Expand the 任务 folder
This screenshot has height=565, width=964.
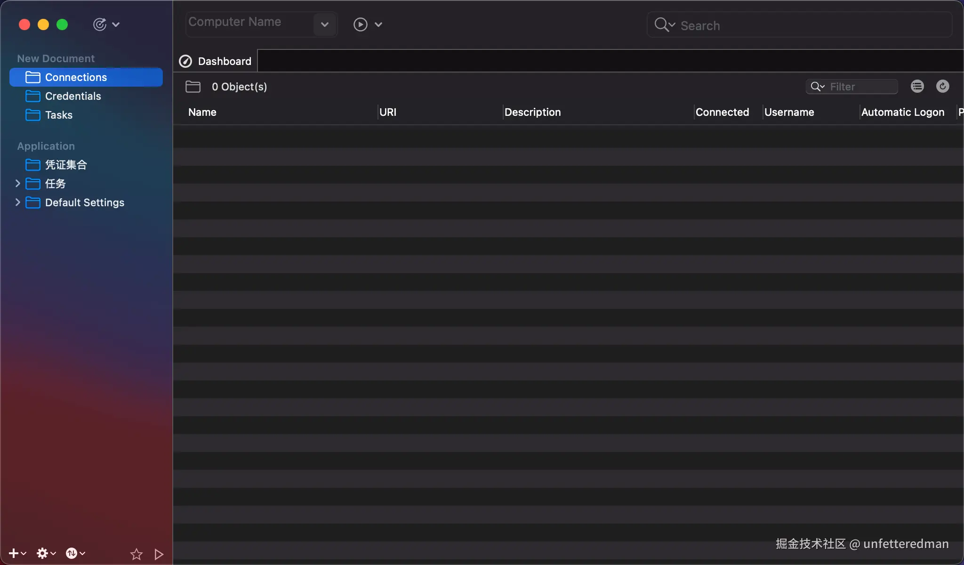pyautogui.click(x=18, y=183)
